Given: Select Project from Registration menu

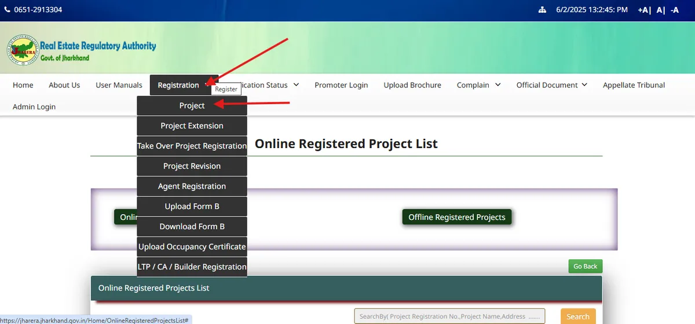Looking at the screenshot, I should [192, 106].
